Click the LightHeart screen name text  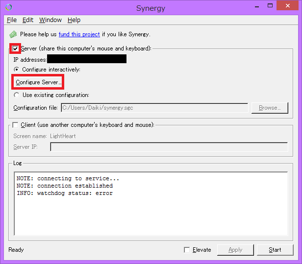point(63,136)
